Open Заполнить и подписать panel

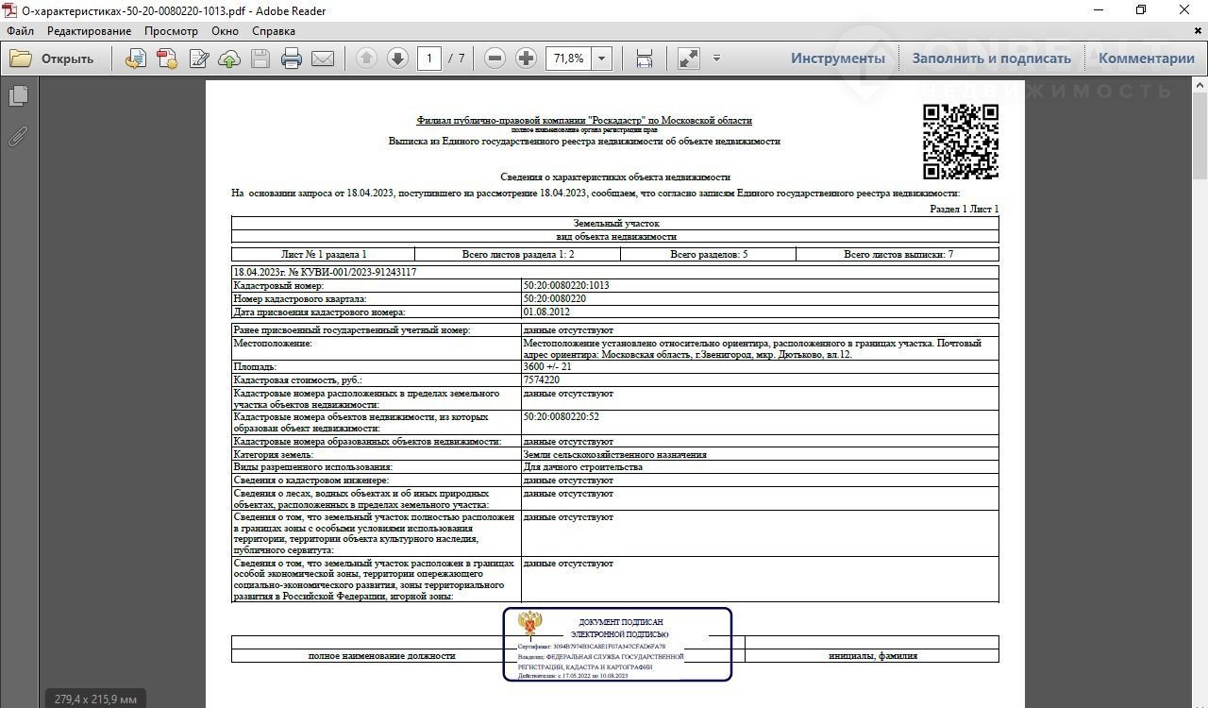pos(991,59)
